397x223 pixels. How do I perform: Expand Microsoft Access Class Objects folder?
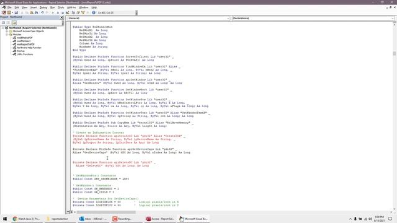pos(7,31)
